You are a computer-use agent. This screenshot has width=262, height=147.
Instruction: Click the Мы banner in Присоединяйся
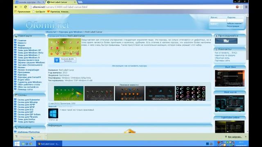(226, 41)
